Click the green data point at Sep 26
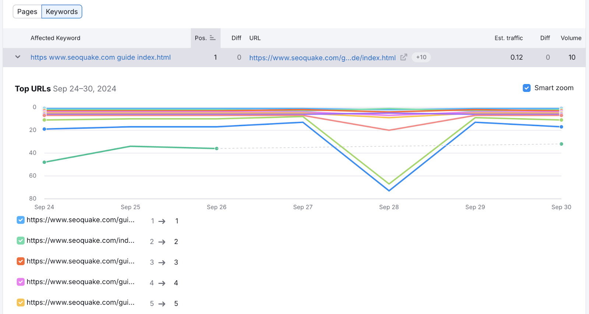This screenshot has width=589, height=314. tap(217, 148)
